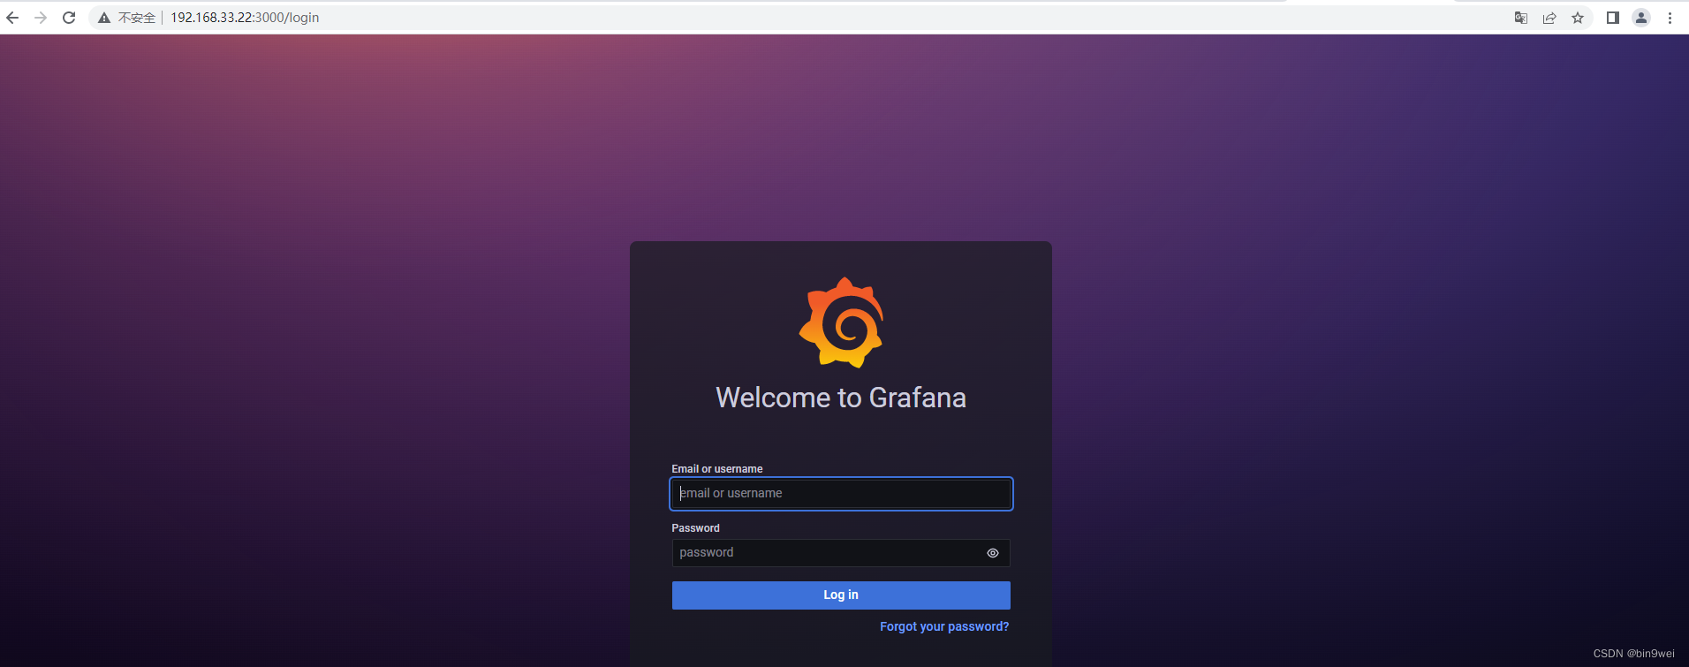Click the Password label text

(x=696, y=528)
